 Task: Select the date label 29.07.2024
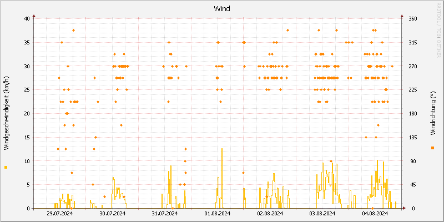coord(60,213)
